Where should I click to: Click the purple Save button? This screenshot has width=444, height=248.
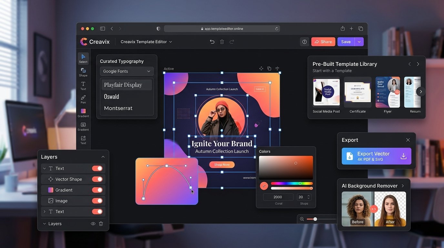346,42
